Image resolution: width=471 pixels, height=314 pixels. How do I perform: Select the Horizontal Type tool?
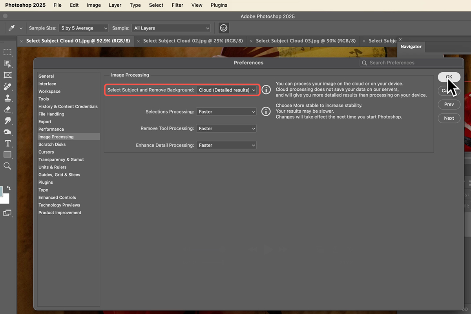[7, 143]
